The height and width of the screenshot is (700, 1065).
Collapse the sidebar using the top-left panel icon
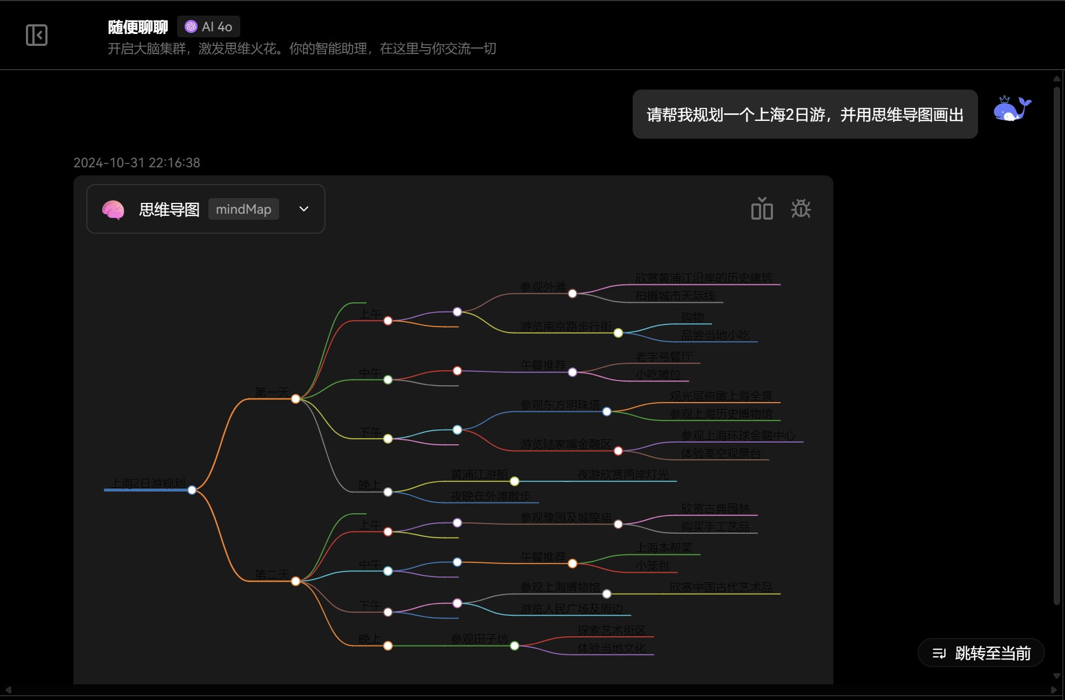pos(37,35)
